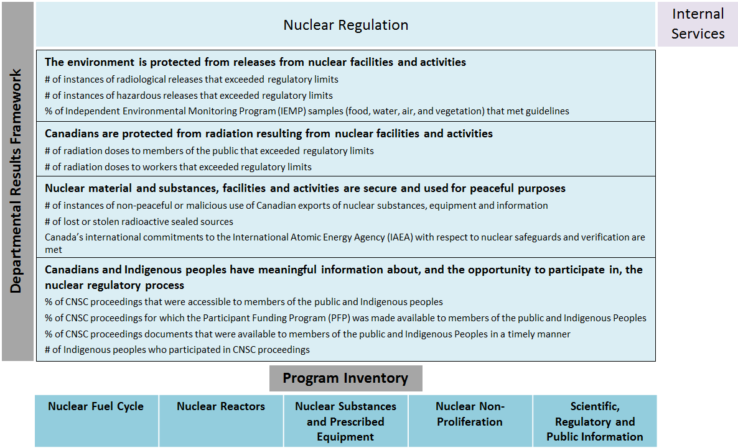Image resolution: width=738 pixels, height=448 pixels.
Task: Select the Internal Services box
Action: [x=698, y=24]
